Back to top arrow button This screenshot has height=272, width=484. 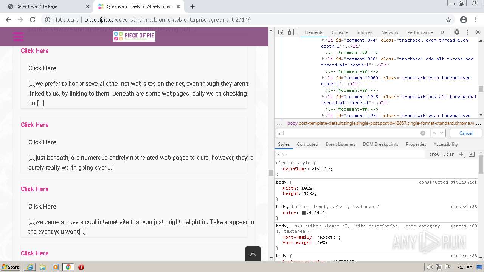tap(253, 254)
